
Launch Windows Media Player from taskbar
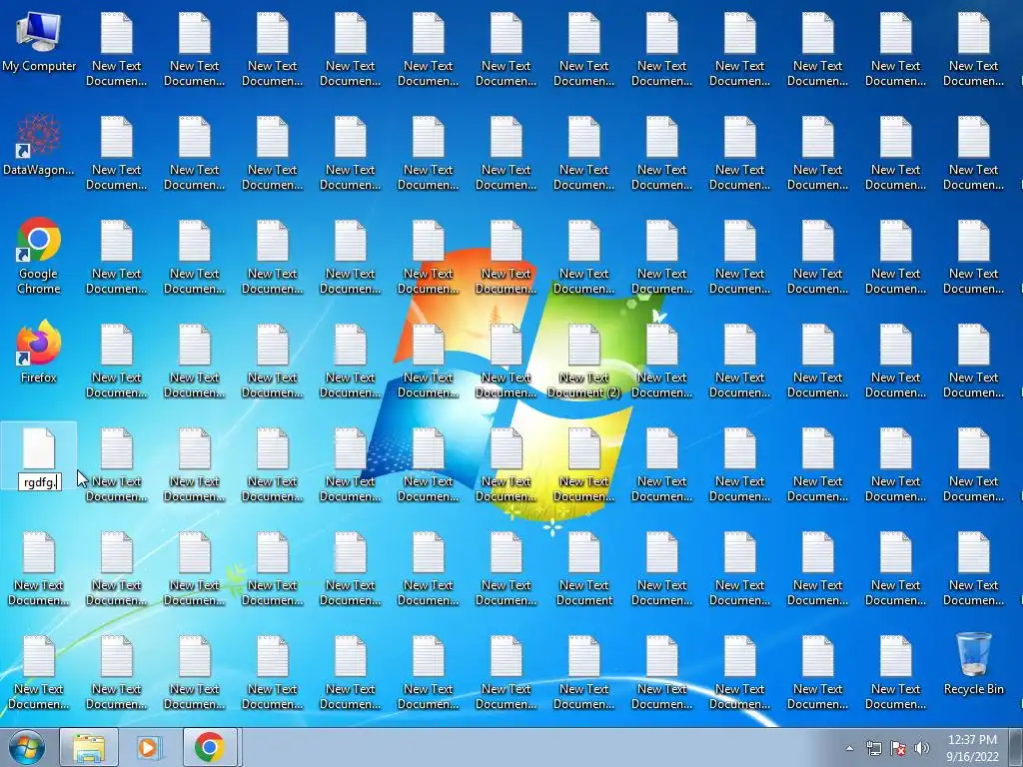tap(149, 747)
